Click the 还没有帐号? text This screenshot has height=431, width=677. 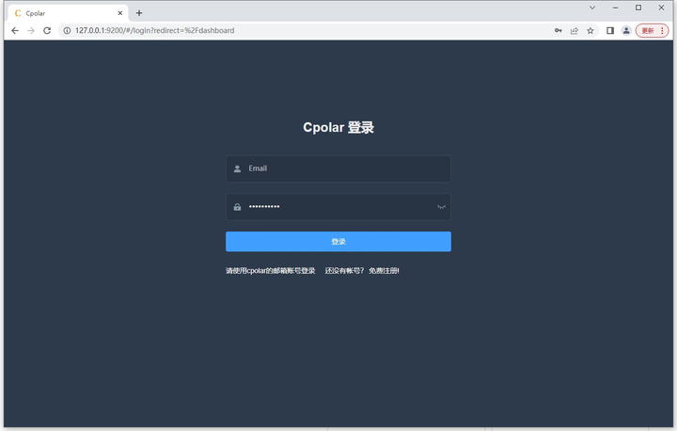point(344,271)
